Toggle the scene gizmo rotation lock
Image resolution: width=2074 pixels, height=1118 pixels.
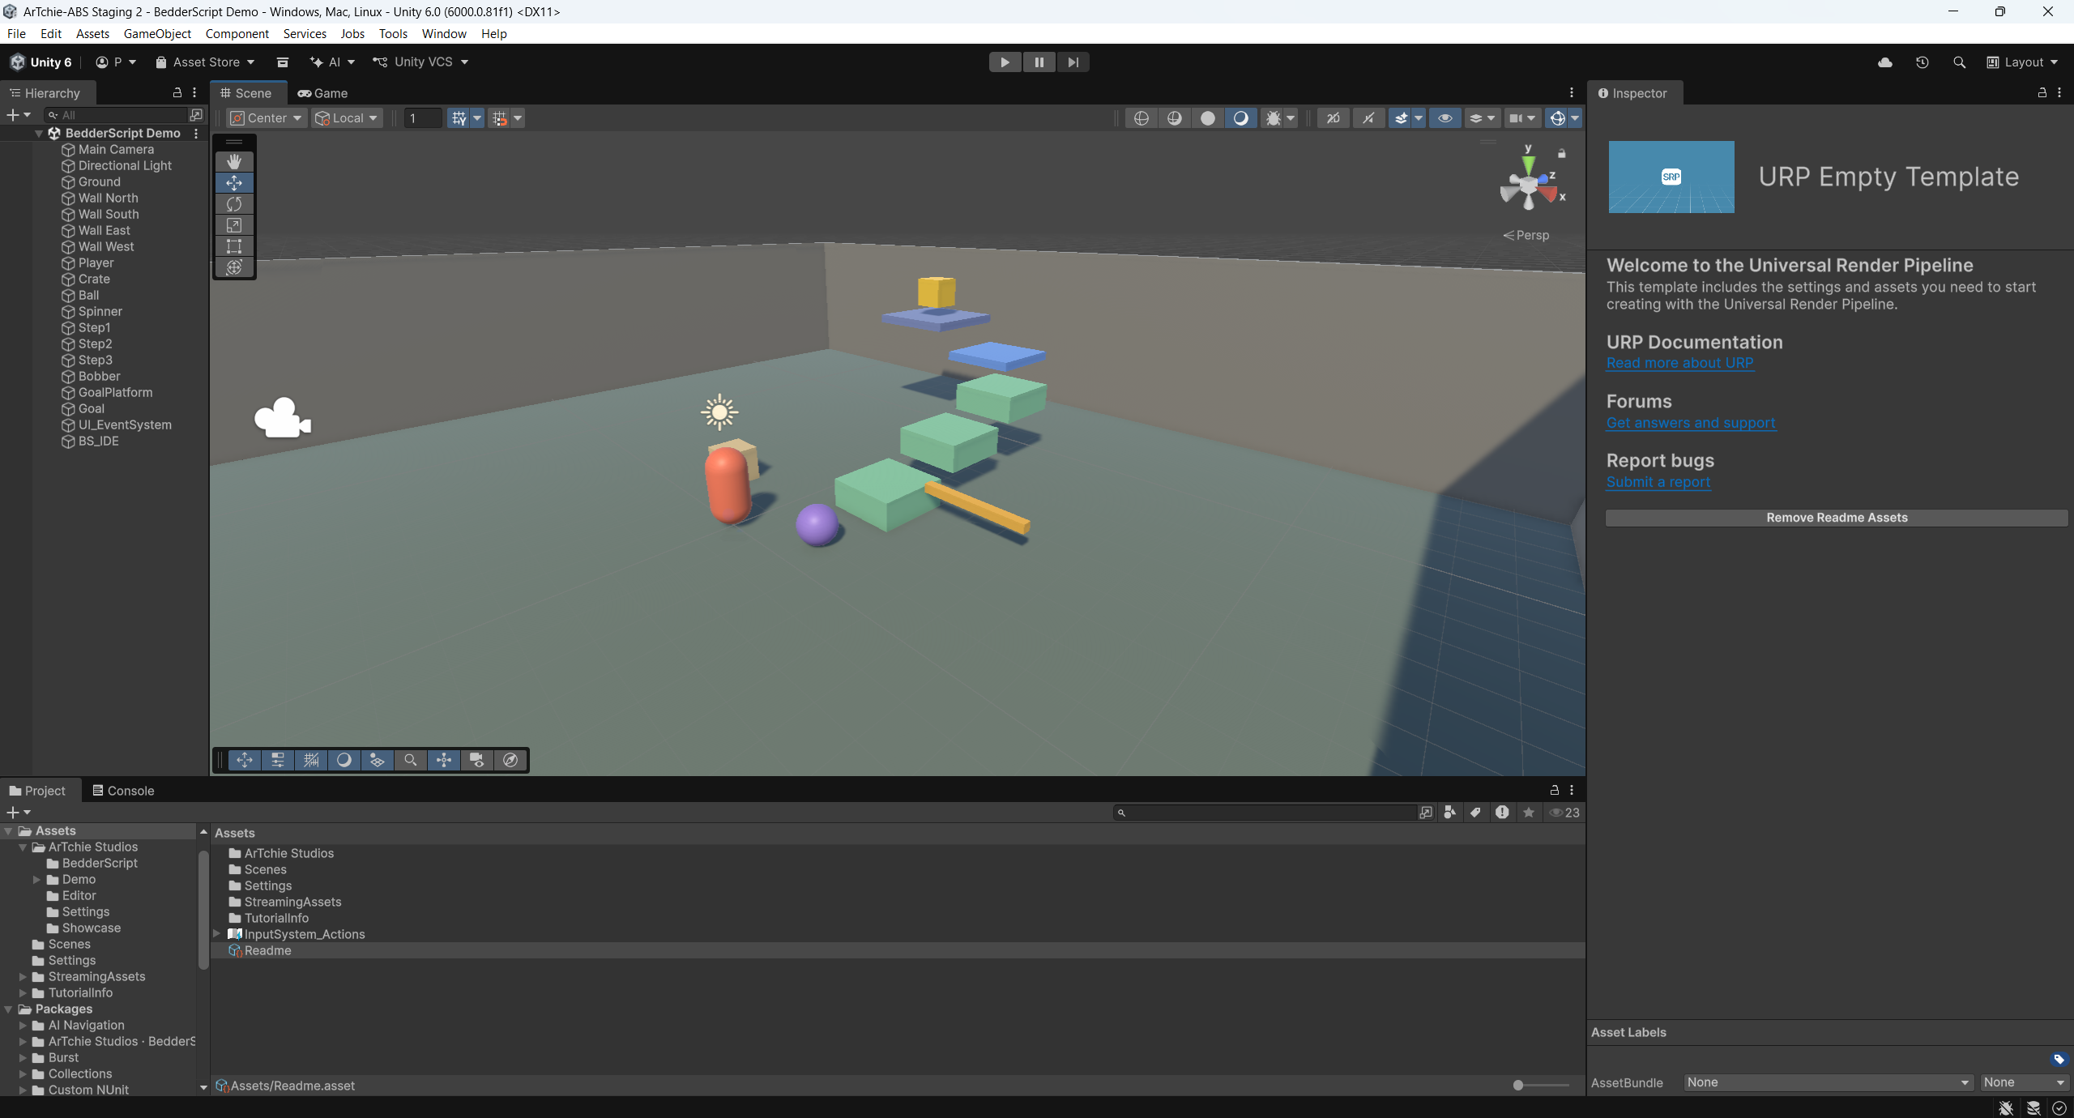click(1561, 153)
